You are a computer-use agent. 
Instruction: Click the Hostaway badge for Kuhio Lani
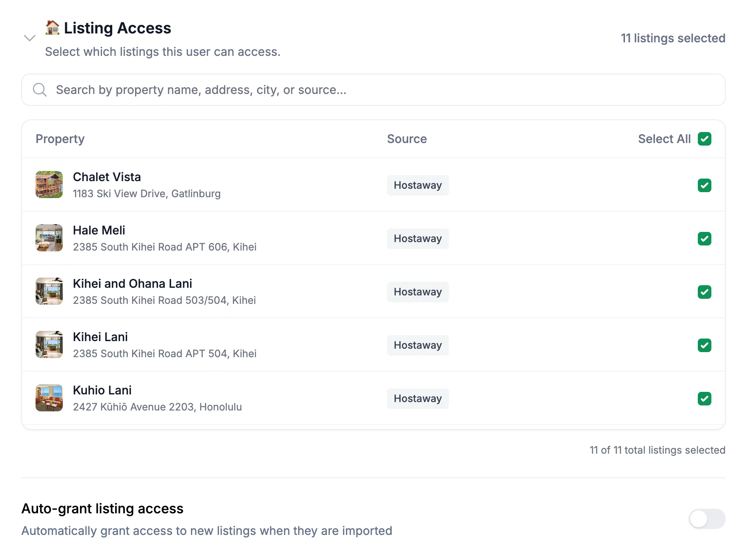[x=418, y=399]
